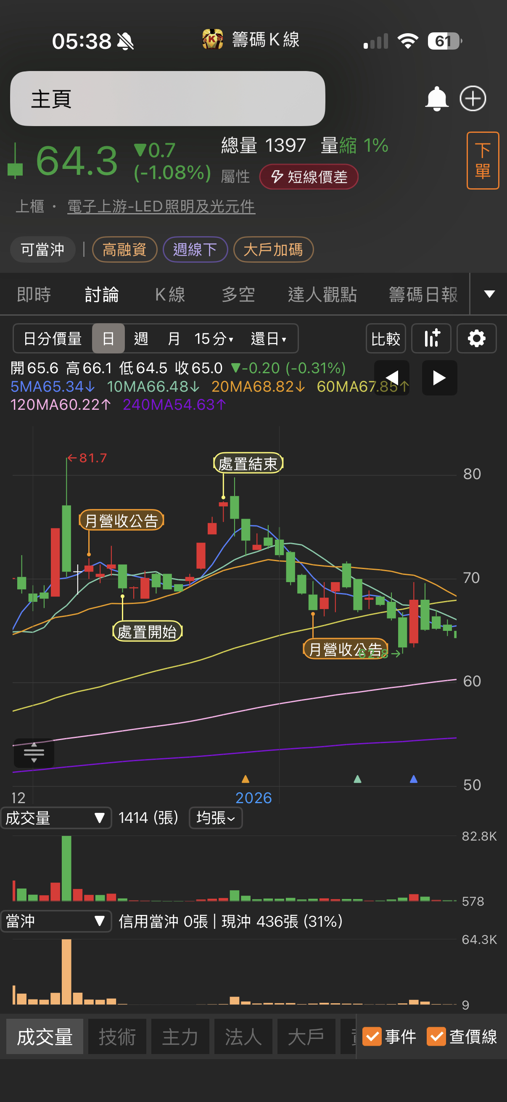507x1102 pixels.
Task: Tap the circled plus add icon
Action: tap(473, 99)
